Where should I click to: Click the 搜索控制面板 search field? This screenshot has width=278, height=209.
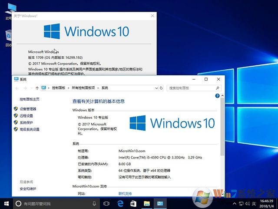(194, 88)
